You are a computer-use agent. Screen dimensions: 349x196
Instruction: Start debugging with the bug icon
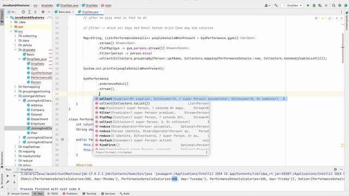(314, 5)
